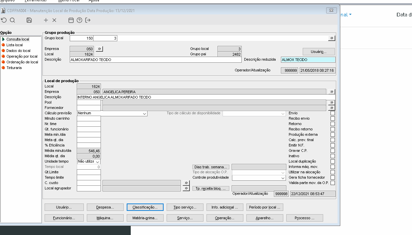Click the magnifier search toolbar icon
The image size is (412, 235).
[12, 20]
